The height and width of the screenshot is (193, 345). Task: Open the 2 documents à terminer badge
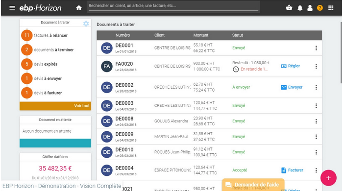27,49
